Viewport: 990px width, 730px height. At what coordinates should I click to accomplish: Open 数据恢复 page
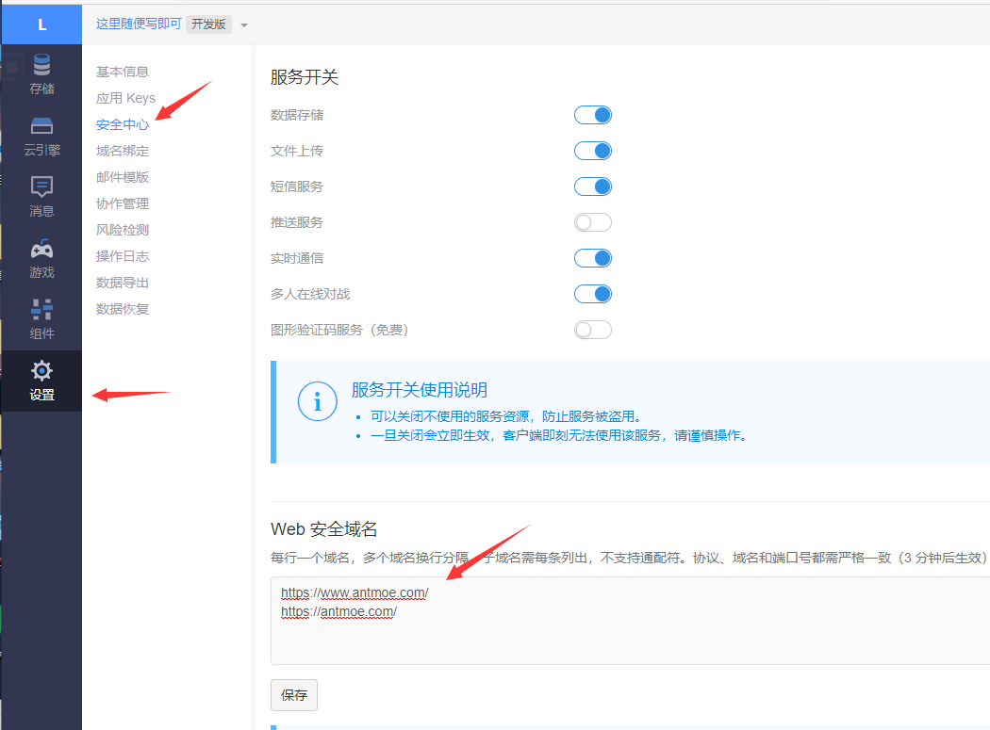(123, 309)
